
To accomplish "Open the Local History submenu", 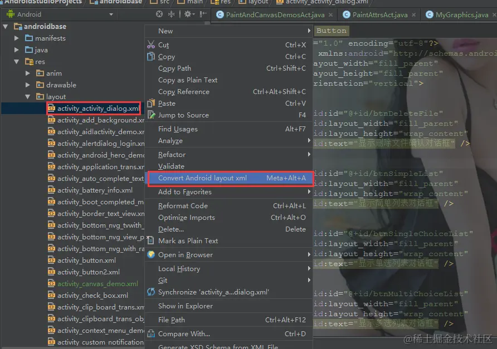I will (x=229, y=269).
